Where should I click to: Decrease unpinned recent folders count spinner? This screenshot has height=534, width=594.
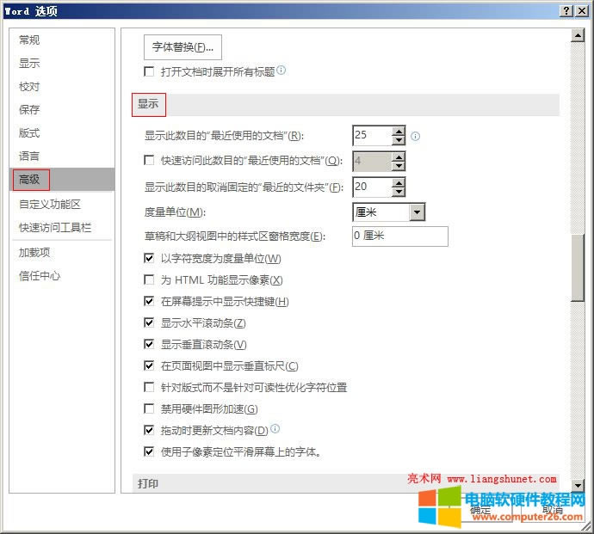coord(398,192)
